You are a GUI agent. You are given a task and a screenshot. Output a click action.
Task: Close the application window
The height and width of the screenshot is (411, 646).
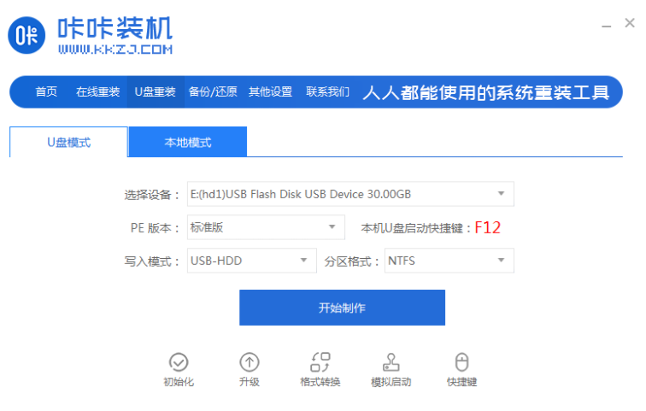tap(630, 23)
